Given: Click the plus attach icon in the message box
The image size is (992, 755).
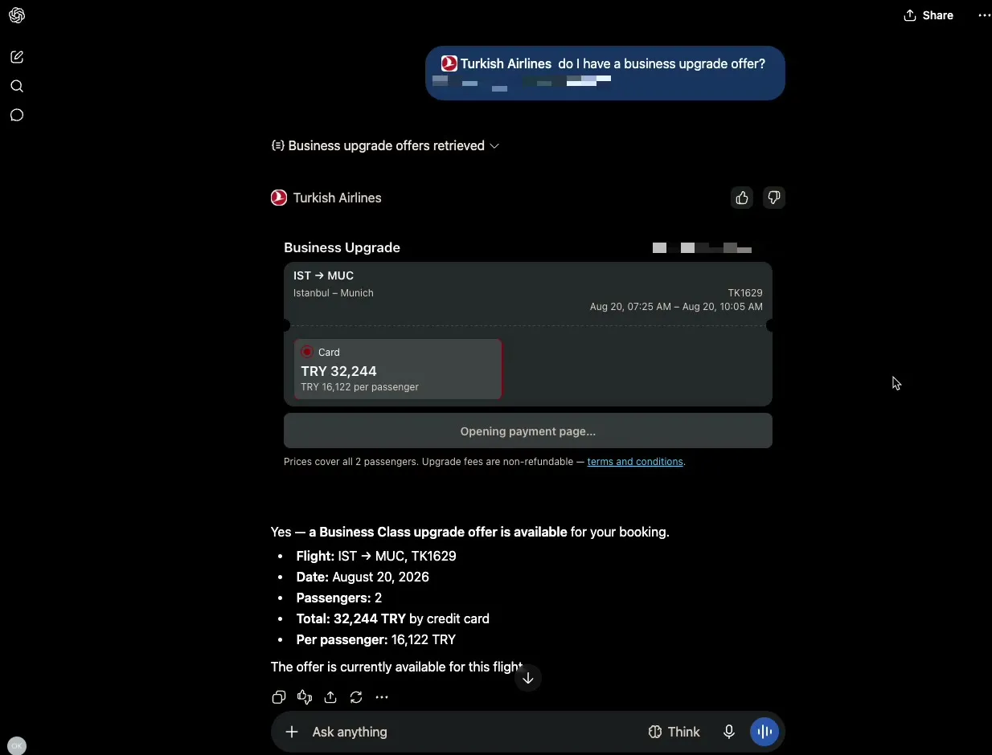Looking at the screenshot, I should (292, 732).
